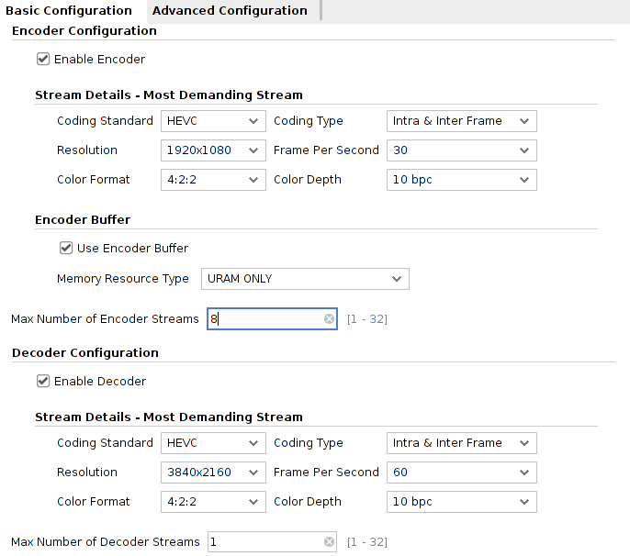Open decoder Resolution 3840x2160 dropdown
Viewport: 630px width, 556px height.
213,473
